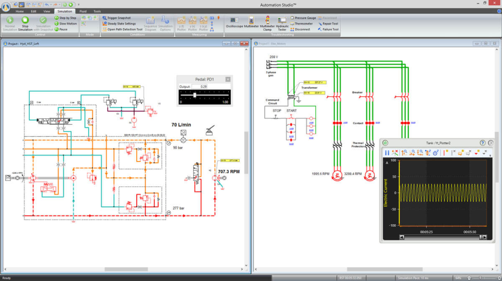The image size is (502, 281).
Task: Open Simulation Options
Action: point(165,23)
